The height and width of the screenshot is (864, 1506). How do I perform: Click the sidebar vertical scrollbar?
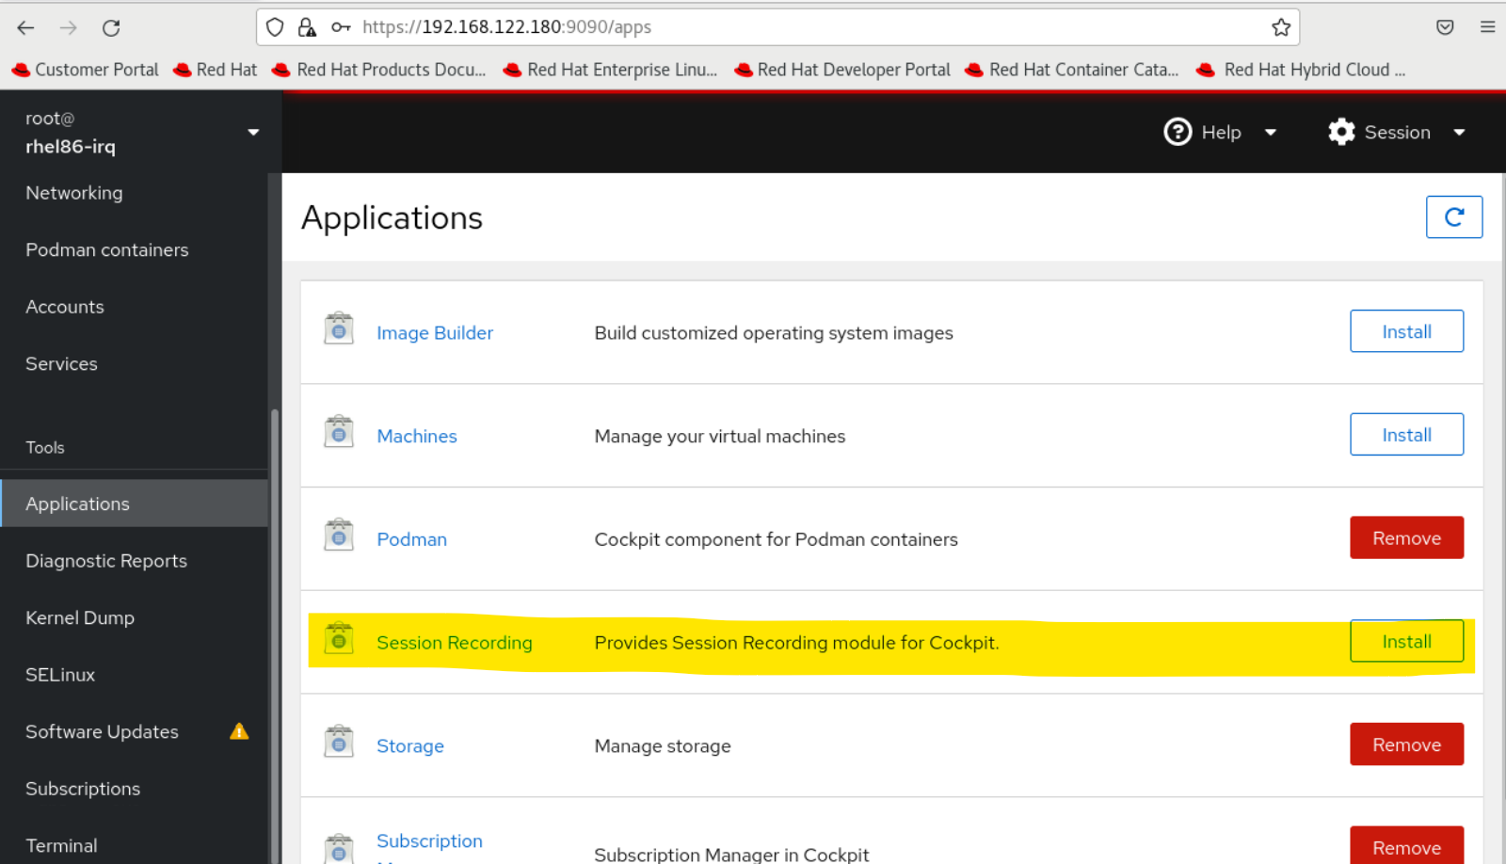tap(274, 636)
